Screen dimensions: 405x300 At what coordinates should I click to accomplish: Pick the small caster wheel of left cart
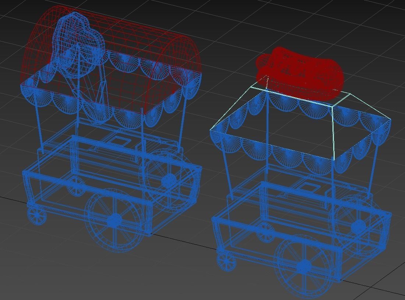click(x=37, y=214)
